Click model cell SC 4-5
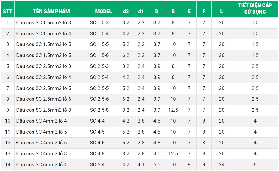 point(97,132)
